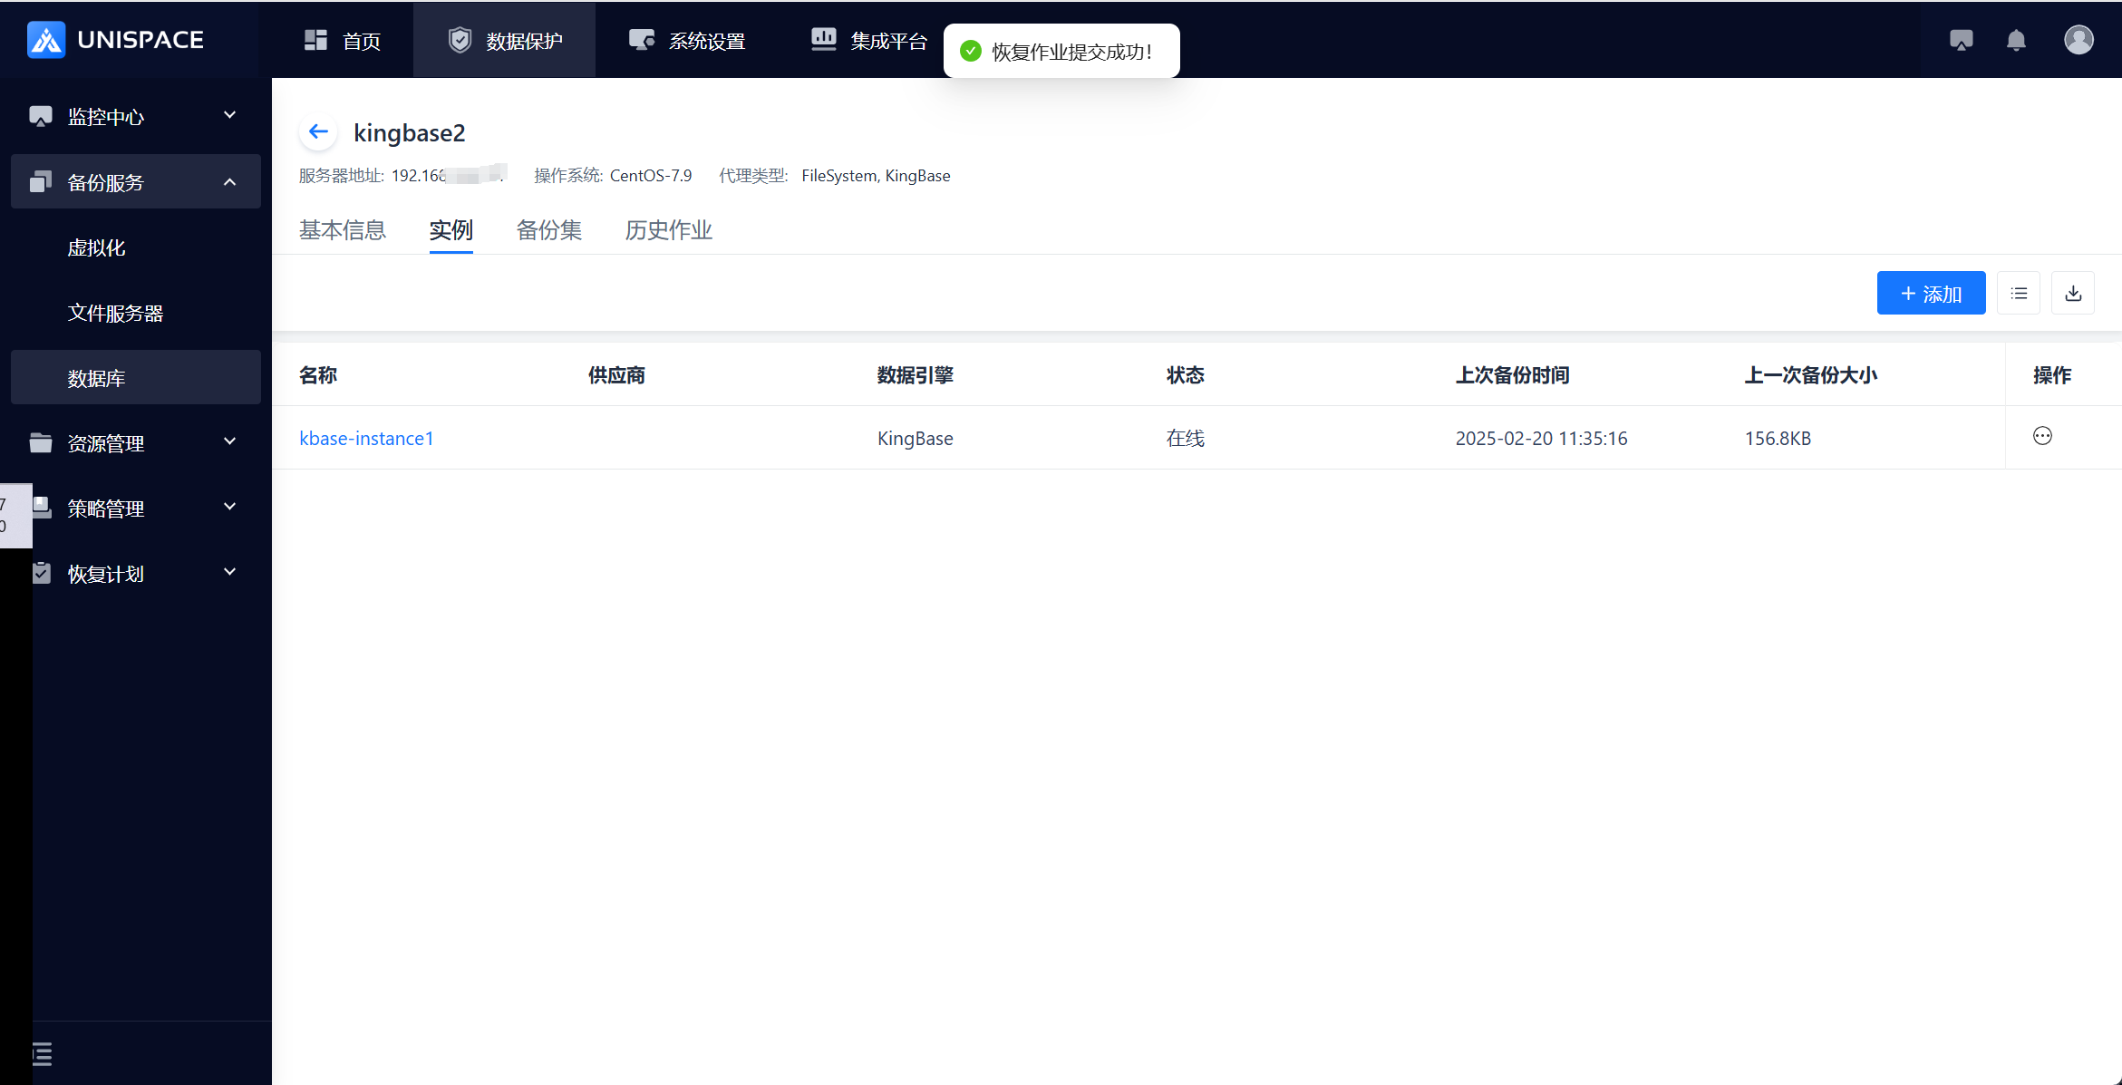This screenshot has width=2122, height=1085.
Task: Click the list view settings icon
Action: (x=2019, y=294)
